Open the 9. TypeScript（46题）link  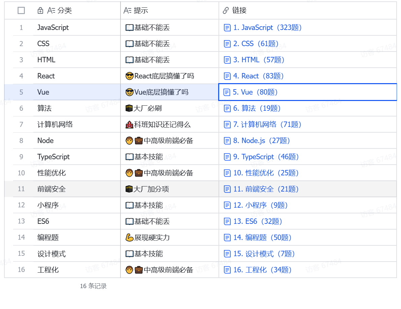point(266,157)
